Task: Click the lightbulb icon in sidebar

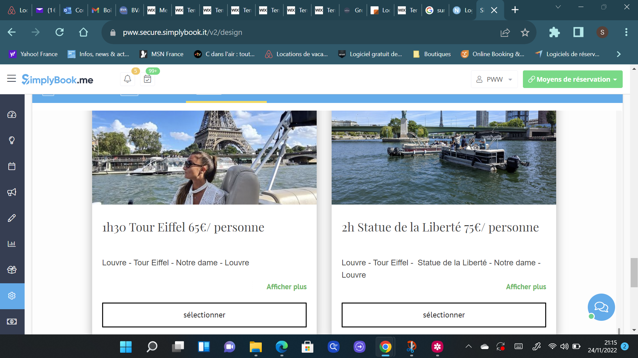Action: click(12, 140)
